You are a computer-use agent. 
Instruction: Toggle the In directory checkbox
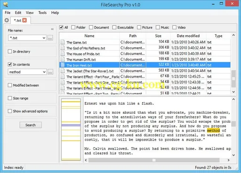tap(10, 51)
